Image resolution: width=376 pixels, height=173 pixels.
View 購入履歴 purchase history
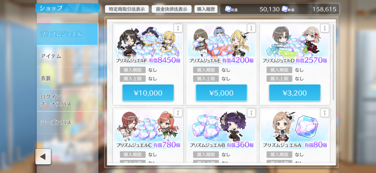click(206, 9)
